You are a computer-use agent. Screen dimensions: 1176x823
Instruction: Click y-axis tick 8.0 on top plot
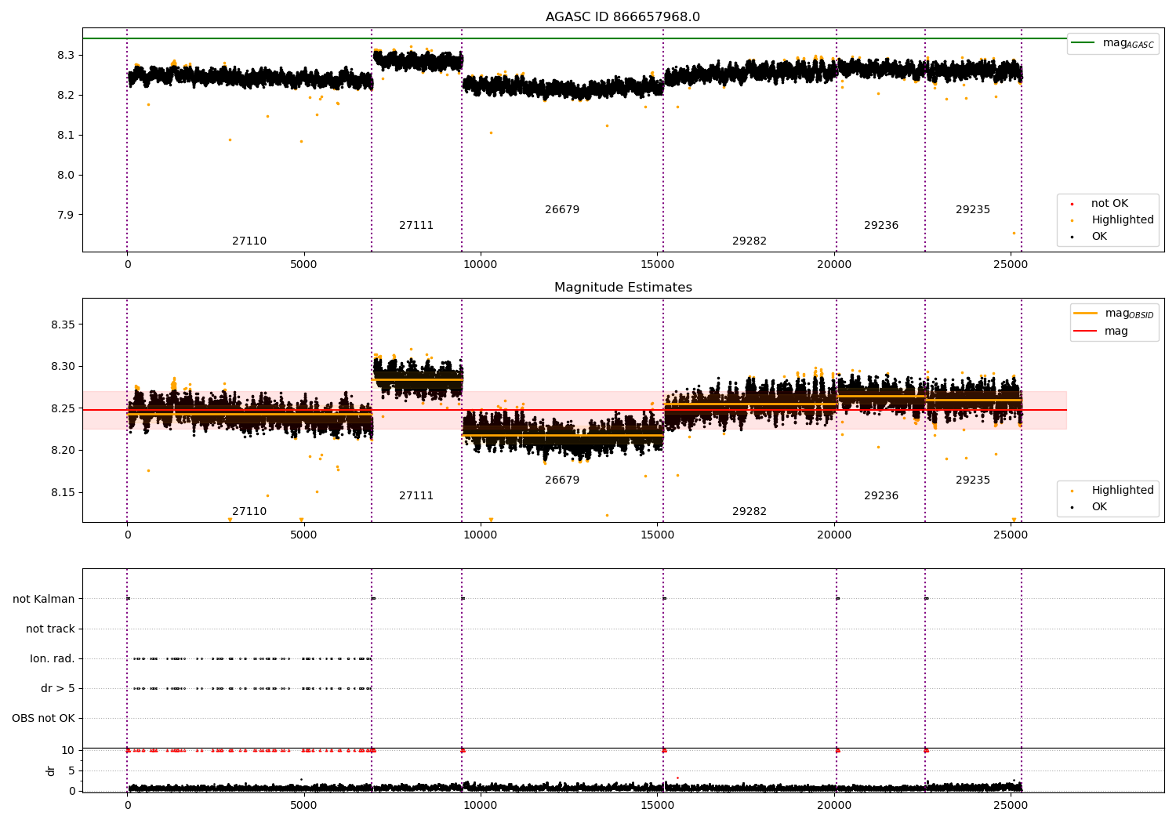[66, 176]
